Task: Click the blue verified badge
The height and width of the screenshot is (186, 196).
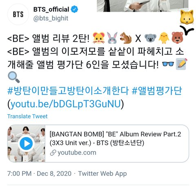Action: (74, 9)
